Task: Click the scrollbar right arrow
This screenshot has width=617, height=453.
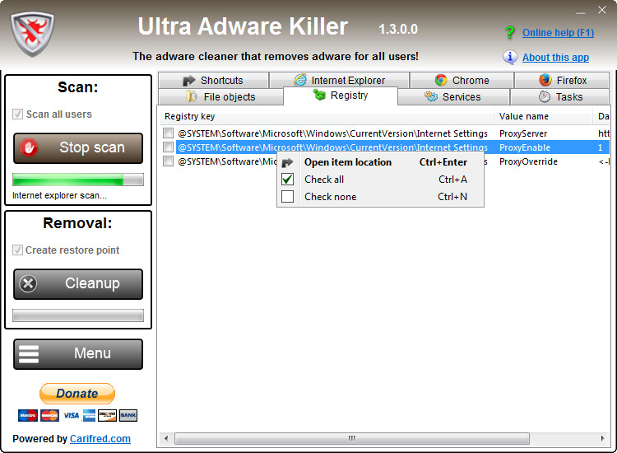Action: (602, 438)
